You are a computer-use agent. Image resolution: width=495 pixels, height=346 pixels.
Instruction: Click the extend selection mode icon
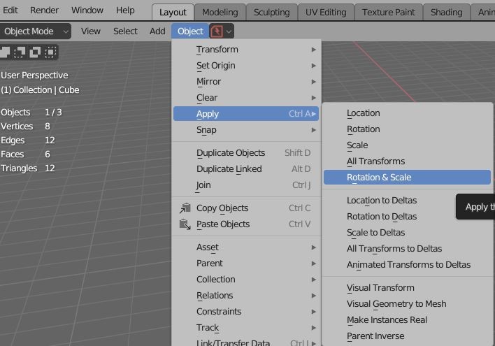pos(20,52)
